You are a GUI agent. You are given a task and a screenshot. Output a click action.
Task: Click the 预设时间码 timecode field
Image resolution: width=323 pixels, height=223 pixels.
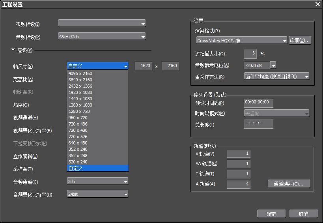[258, 102]
